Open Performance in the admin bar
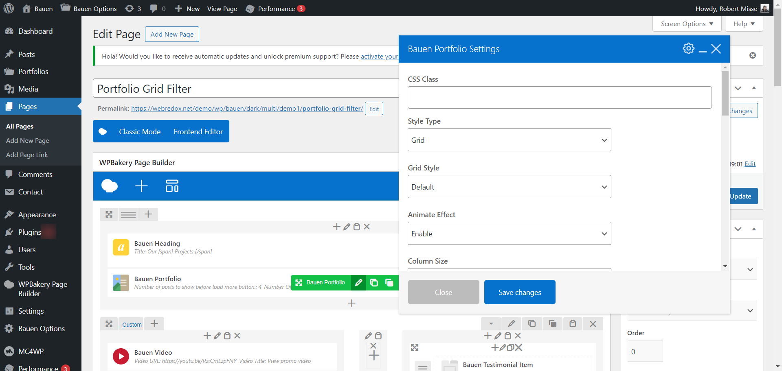Image resolution: width=782 pixels, height=371 pixels. coord(276,9)
